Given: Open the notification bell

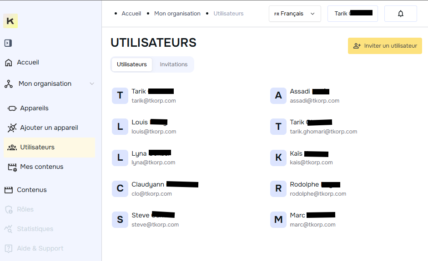Looking at the screenshot, I should [x=401, y=14].
